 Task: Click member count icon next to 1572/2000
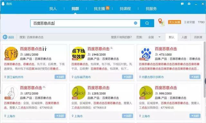(x=22, y=93)
